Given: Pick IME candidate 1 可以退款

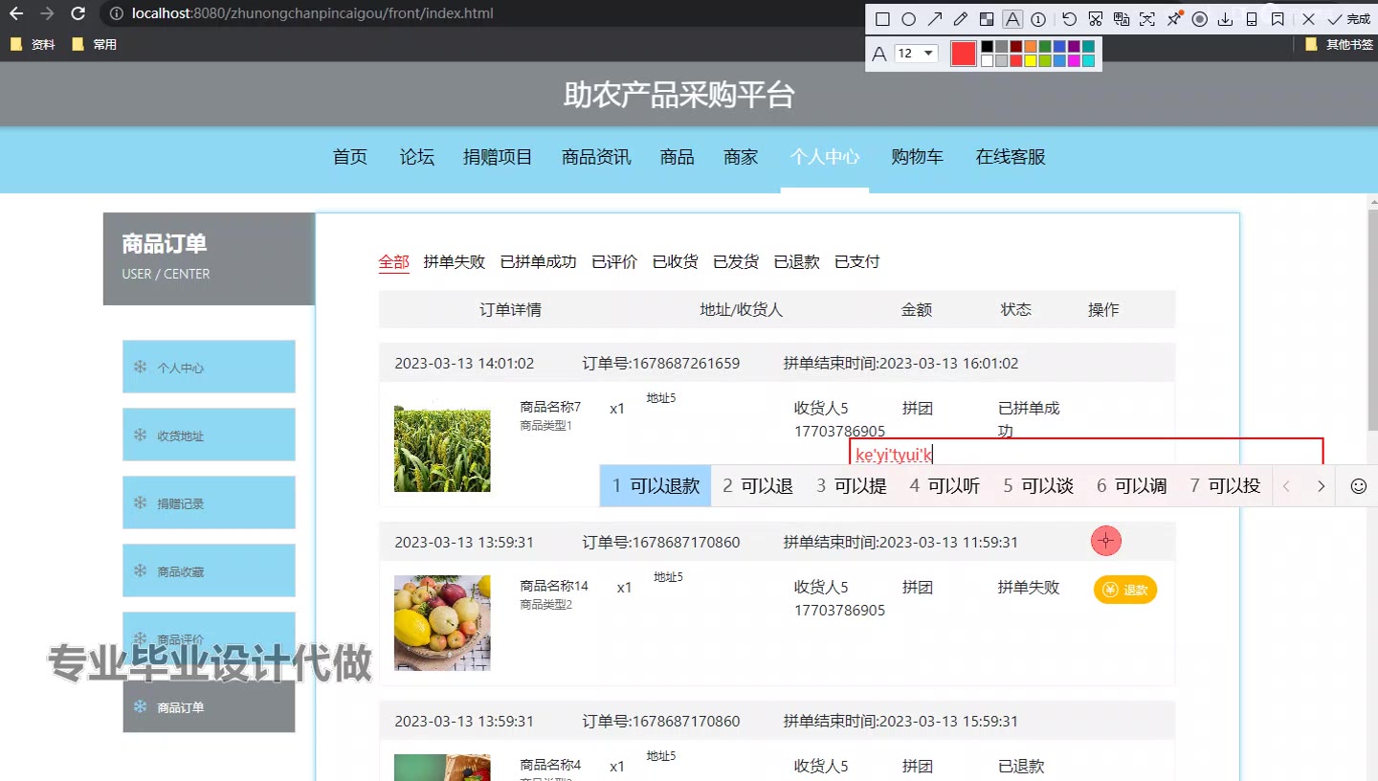Looking at the screenshot, I should point(656,486).
